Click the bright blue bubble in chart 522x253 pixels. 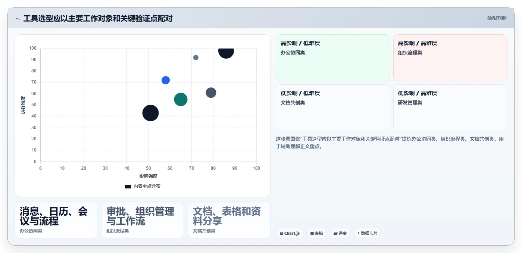coord(166,80)
